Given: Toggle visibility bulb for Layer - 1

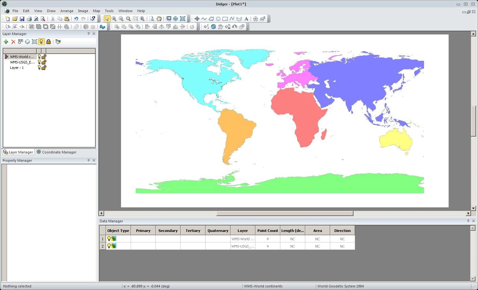Looking at the screenshot, I should point(39,67).
